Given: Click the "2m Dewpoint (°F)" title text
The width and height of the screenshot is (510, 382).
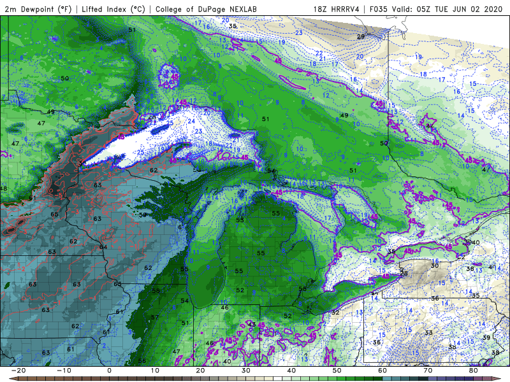Looking at the screenshot, I should pyautogui.click(x=38, y=9).
